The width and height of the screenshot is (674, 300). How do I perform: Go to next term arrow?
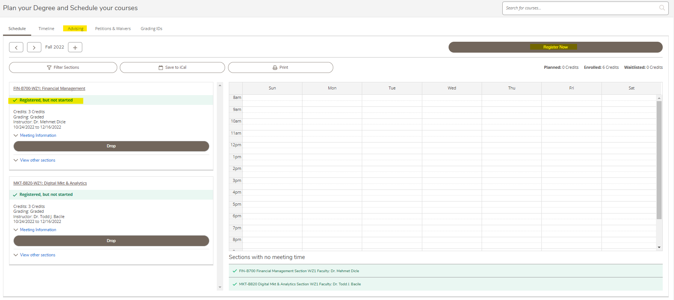tap(34, 47)
